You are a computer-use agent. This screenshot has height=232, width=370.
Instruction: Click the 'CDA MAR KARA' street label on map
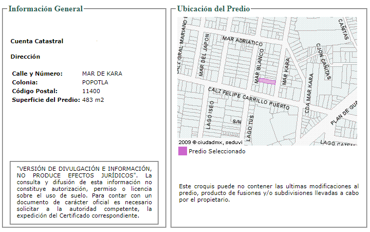[x=309, y=93]
